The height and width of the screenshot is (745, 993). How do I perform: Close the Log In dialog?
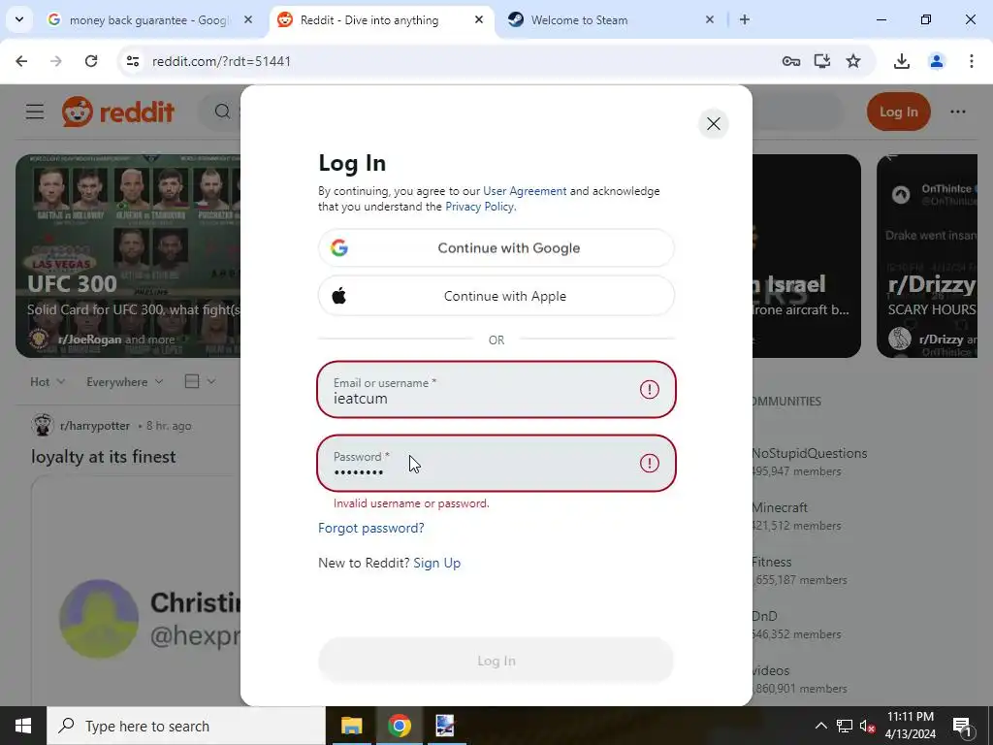click(713, 123)
